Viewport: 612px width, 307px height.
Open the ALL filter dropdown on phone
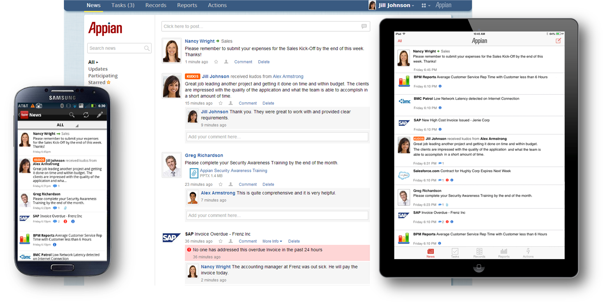[62, 125]
